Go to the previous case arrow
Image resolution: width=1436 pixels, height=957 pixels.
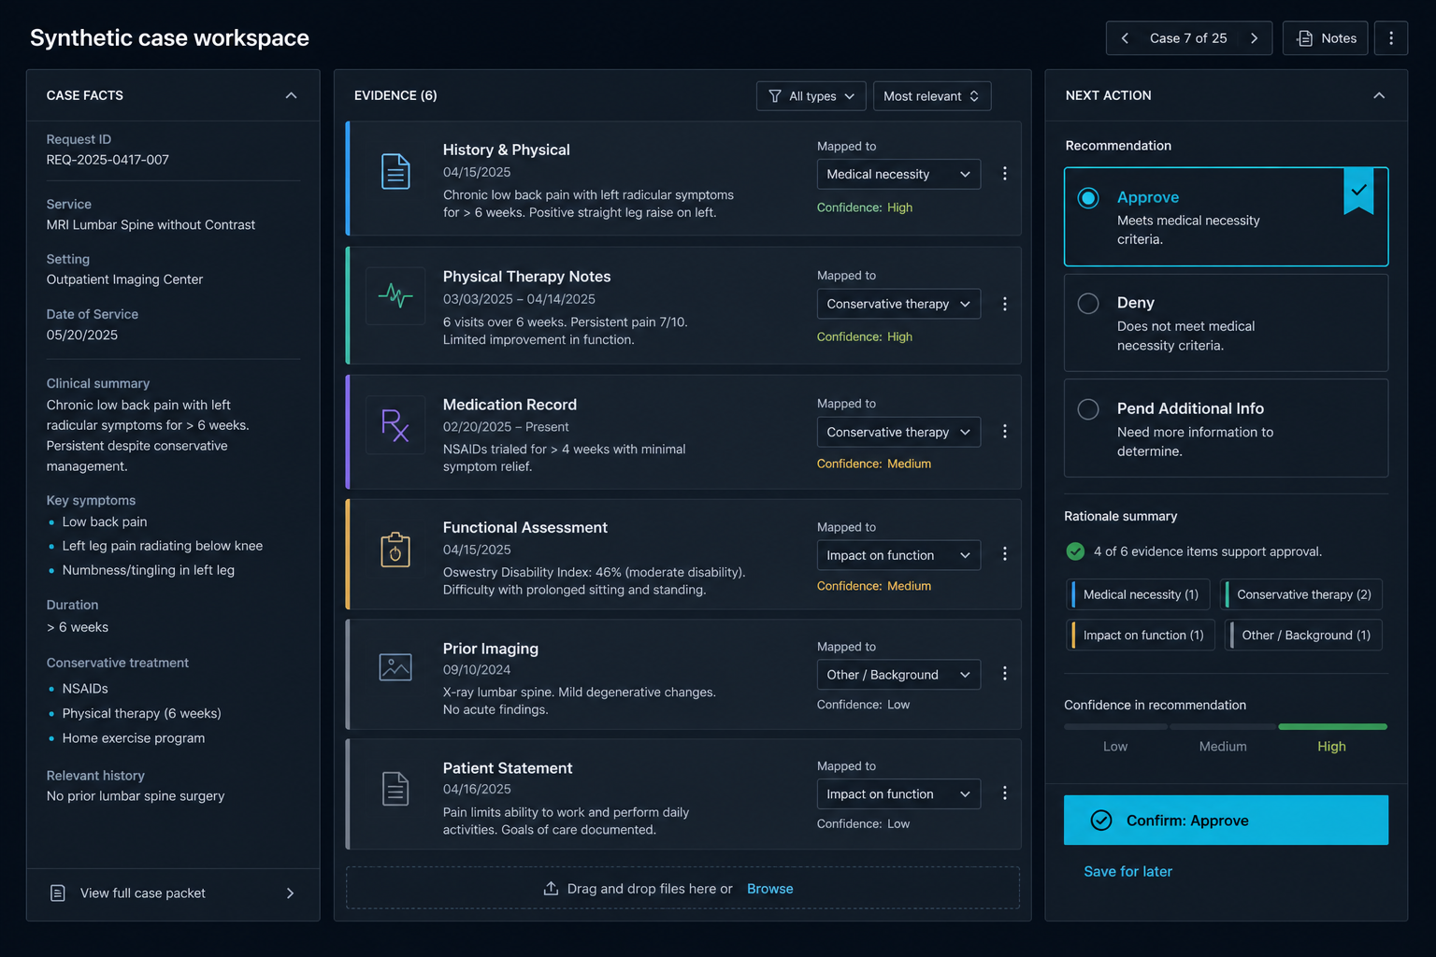pyautogui.click(x=1125, y=38)
